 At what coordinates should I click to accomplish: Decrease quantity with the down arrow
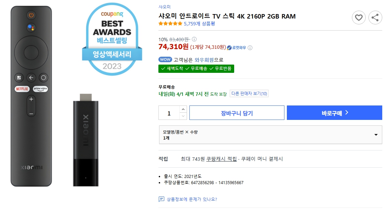(x=183, y=116)
